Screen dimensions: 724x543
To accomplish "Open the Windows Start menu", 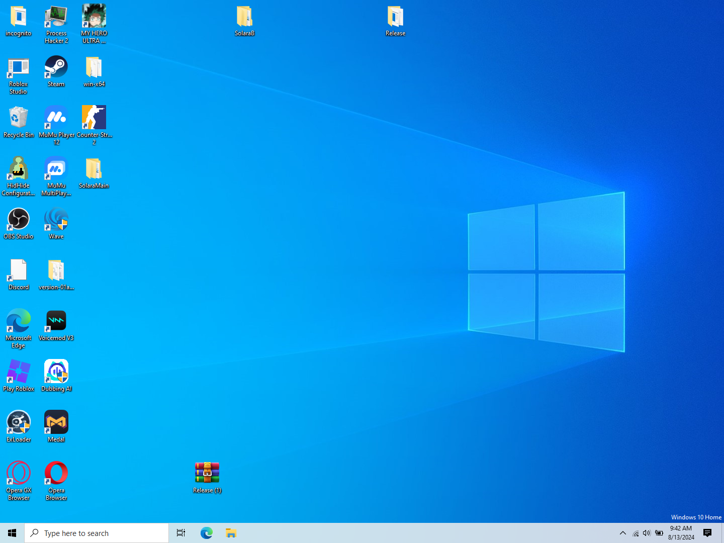I will point(12,533).
